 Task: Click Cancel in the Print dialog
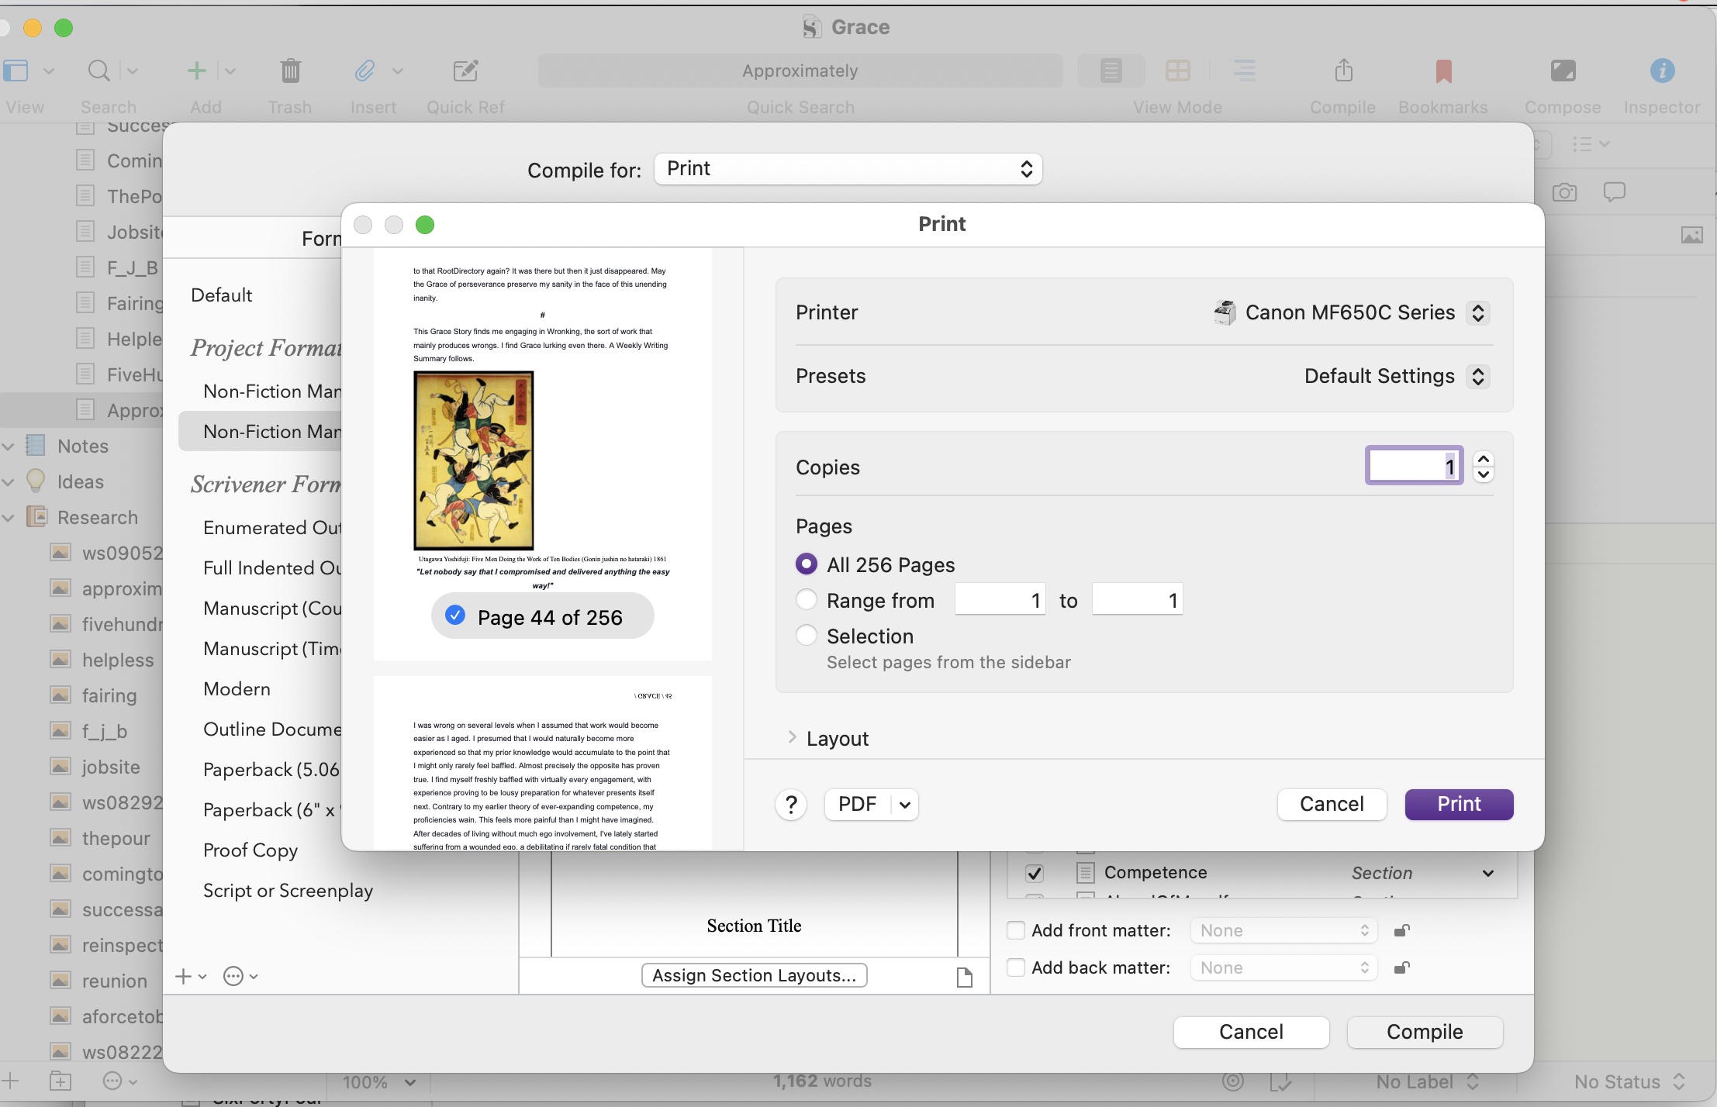coord(1332,805)
